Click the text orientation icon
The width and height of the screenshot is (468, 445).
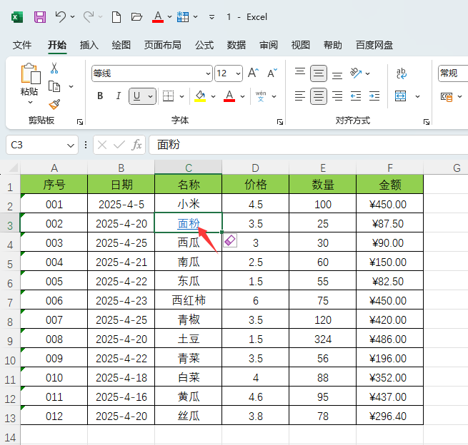(356, 73)
